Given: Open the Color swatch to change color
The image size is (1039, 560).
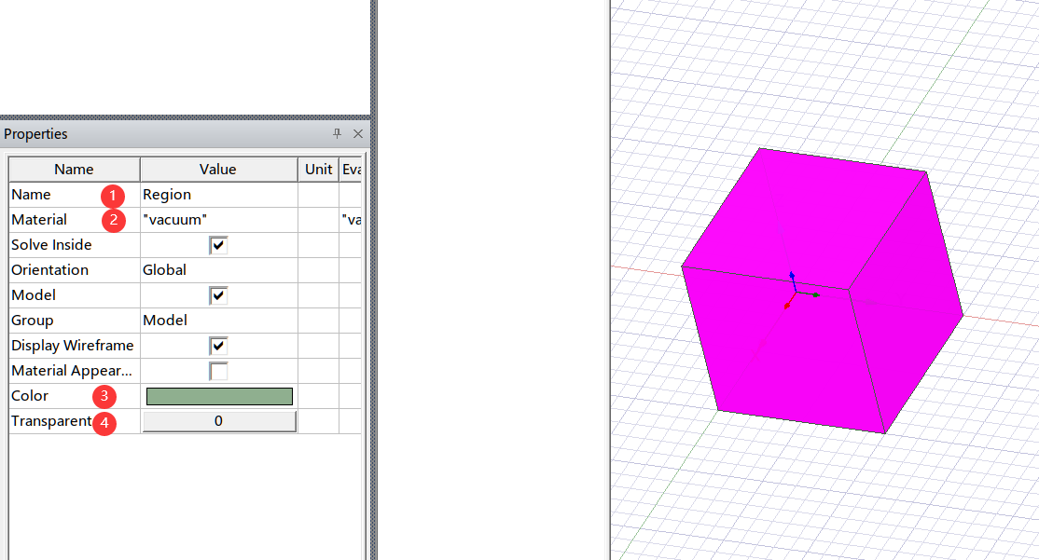Looking at the screenshot, I should [x=218, y=395].
